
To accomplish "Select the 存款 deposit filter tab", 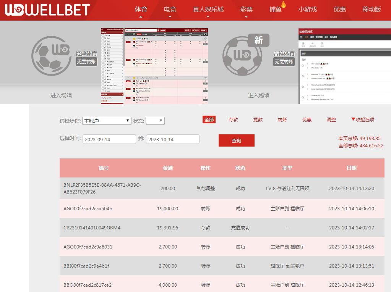I will pyautogui.click(x=234, y=120).
